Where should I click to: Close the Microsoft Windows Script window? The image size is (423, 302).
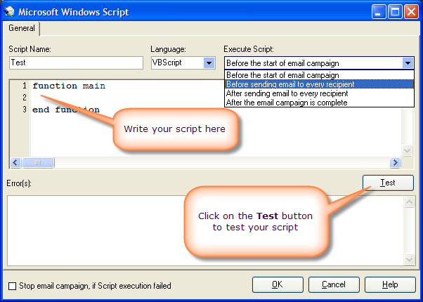411,12
